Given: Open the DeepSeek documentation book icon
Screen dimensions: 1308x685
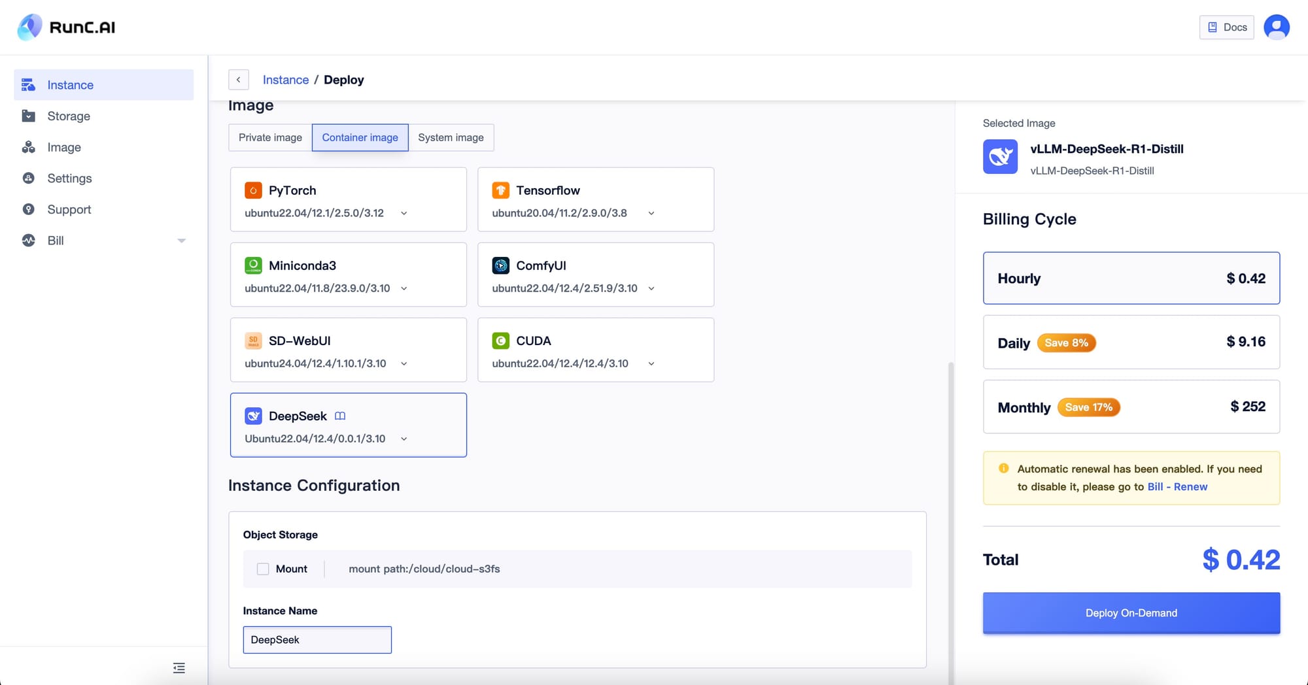Looking at the screenshot, I should (340, 416).
